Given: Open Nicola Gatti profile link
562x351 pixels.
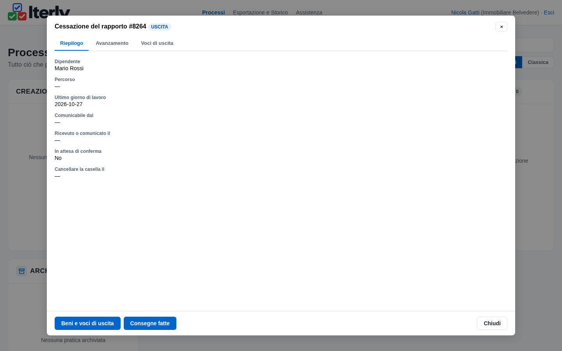Looking at the screenshot, I should [x=465, y=12].
